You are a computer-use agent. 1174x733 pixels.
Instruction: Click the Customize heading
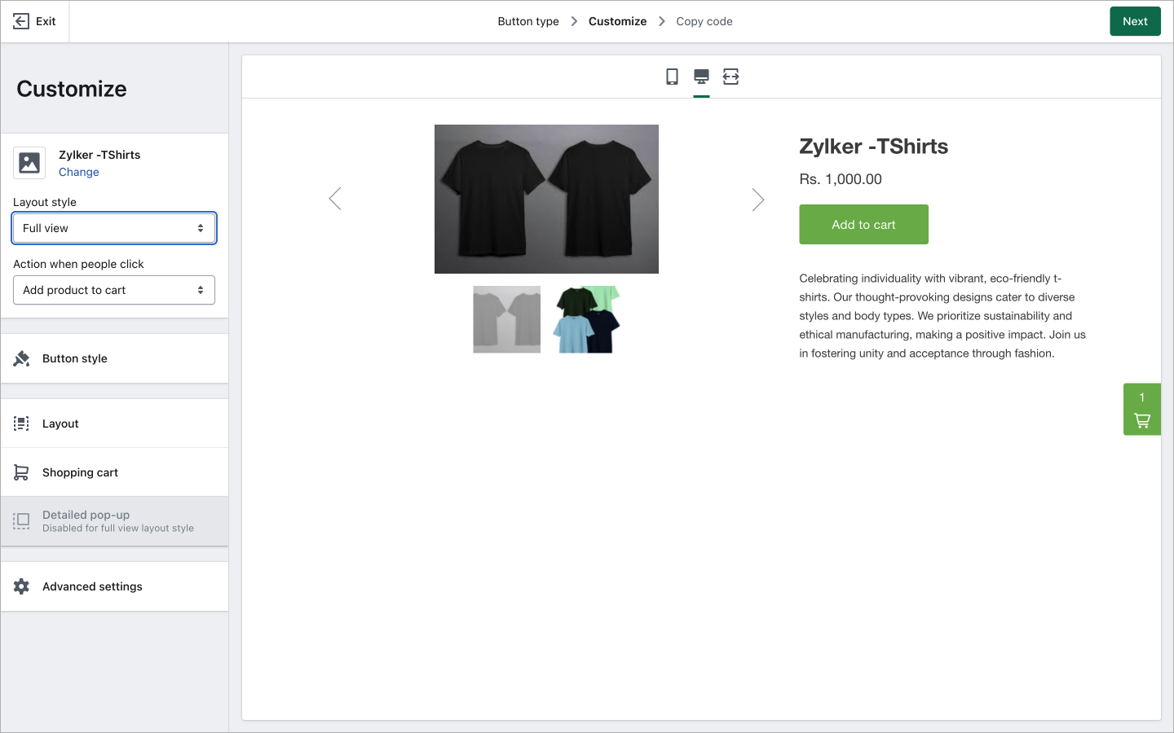pyautogui.click(x=72, y=89)
